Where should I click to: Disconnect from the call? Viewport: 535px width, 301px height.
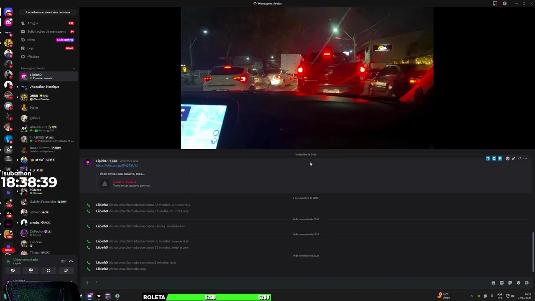pyautogui.click(x=71, y=261)
